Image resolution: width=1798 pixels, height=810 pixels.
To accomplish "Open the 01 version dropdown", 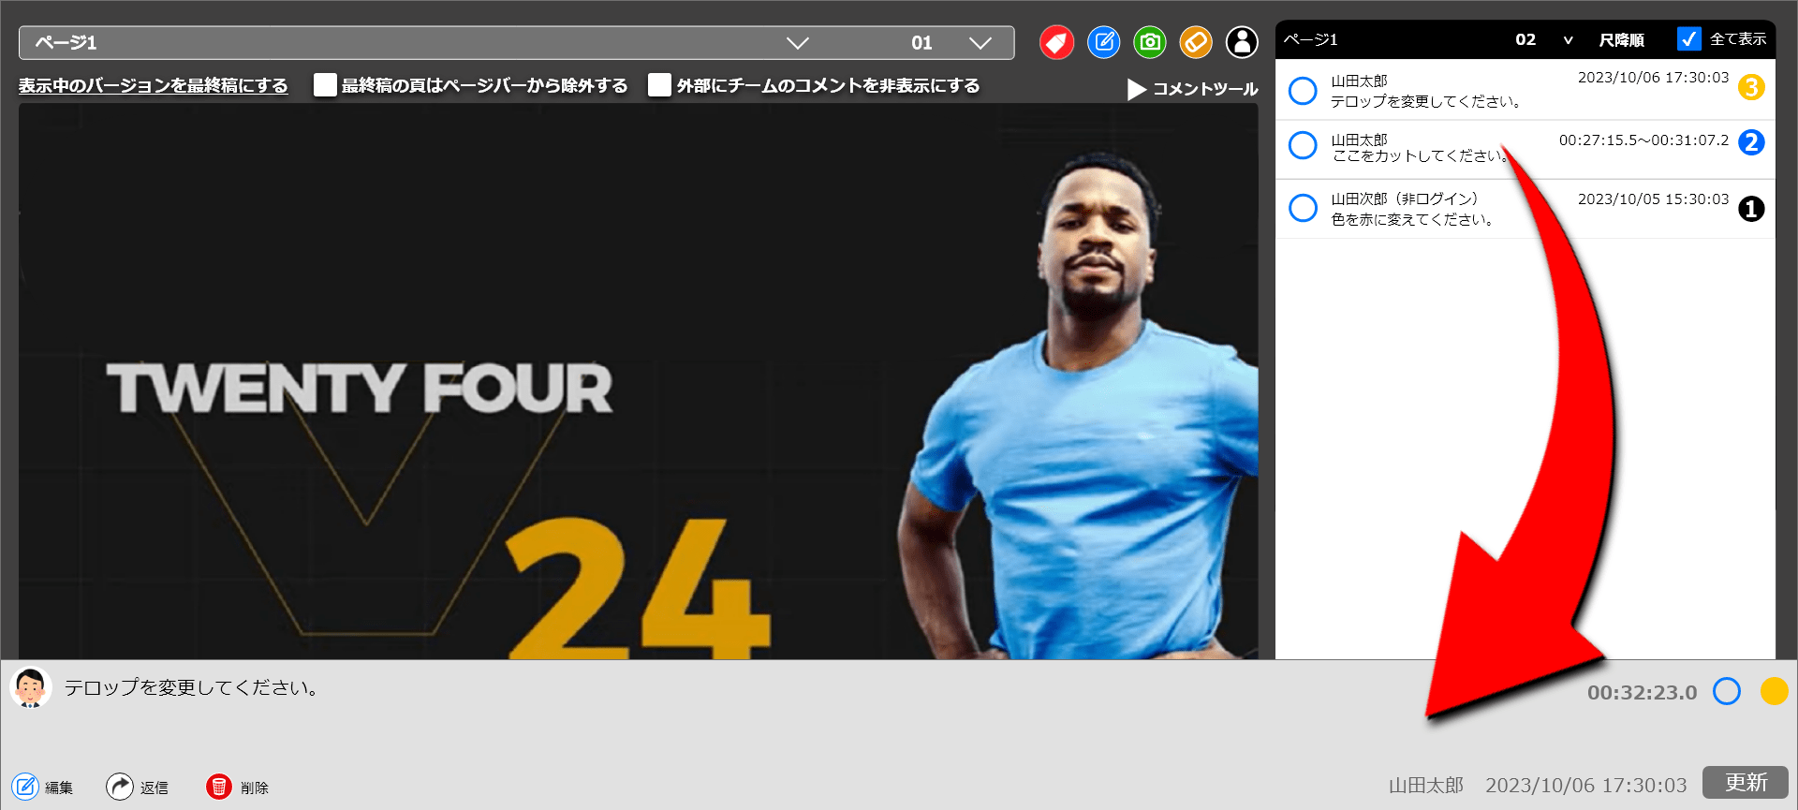I will pos(980,43).
